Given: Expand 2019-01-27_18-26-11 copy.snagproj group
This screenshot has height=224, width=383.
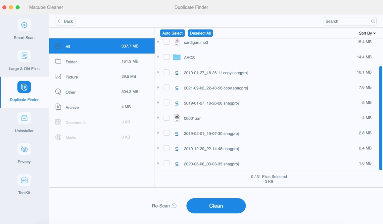Looking at the screenshot, I should click(158, 72).
